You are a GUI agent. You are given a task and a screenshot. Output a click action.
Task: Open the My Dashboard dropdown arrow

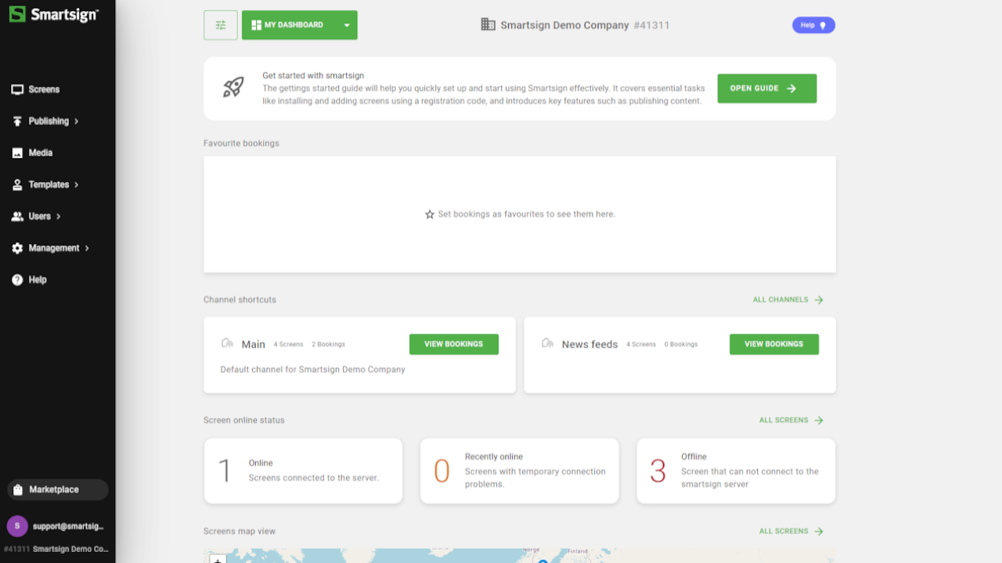click(347, 25)
